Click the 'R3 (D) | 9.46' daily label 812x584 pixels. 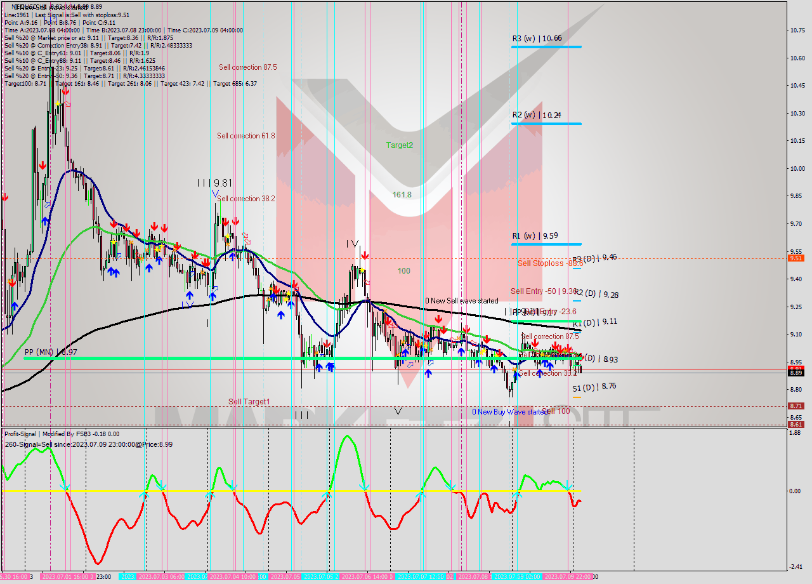pos(594,258)
